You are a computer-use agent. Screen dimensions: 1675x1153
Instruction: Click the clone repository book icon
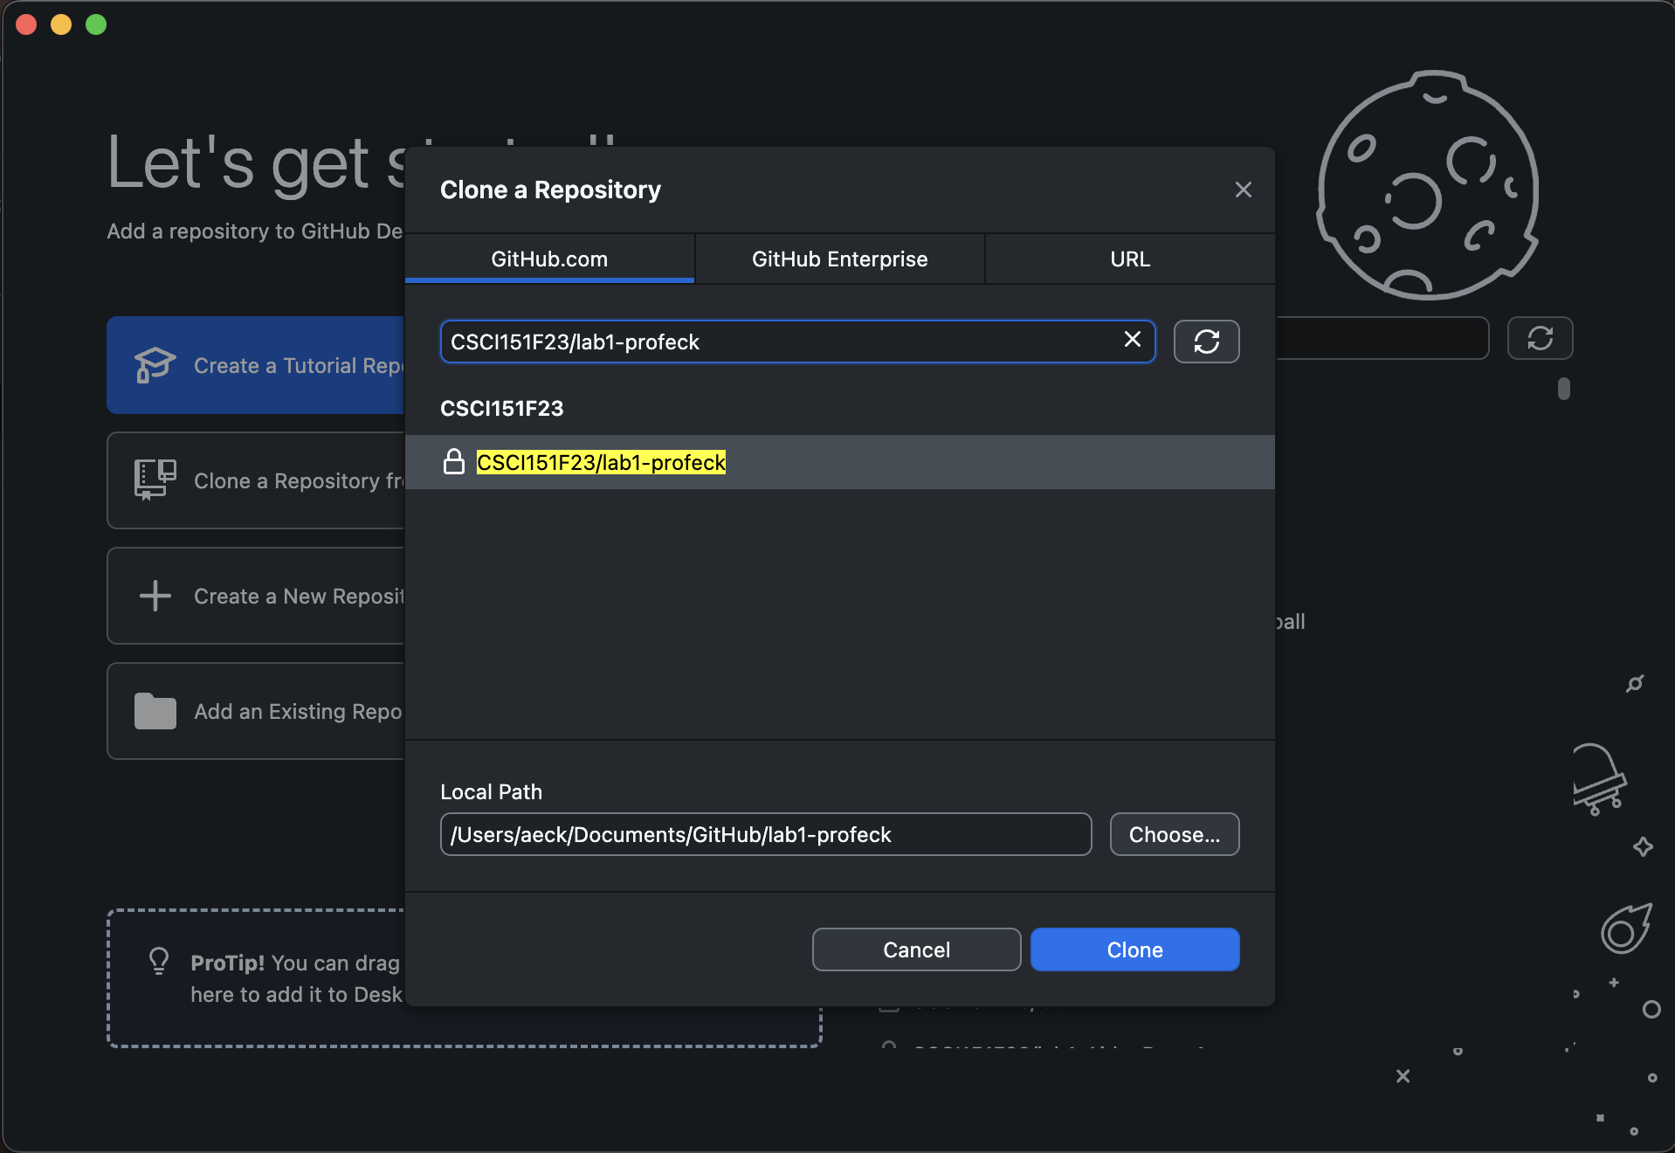(x=155, y=480)
